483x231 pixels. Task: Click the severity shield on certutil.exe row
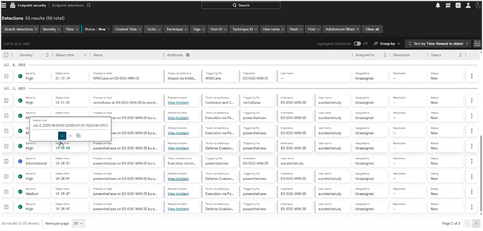click(21, 100)
